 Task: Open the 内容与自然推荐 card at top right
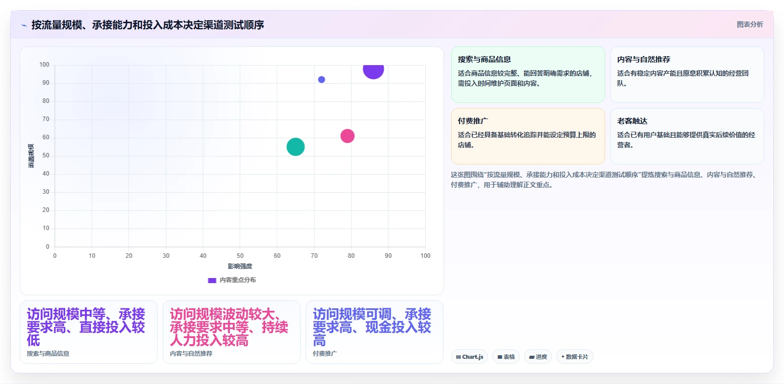[687, 75]
